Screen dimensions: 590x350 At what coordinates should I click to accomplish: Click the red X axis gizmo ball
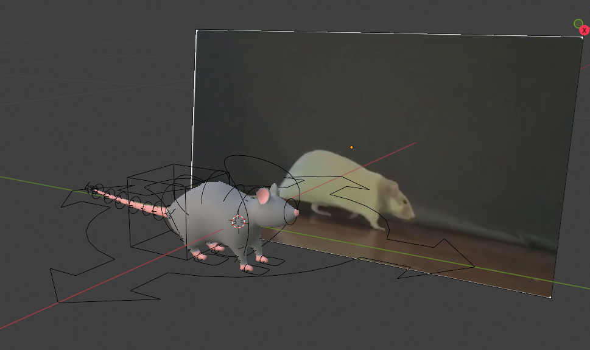click(x=585, y=30)
